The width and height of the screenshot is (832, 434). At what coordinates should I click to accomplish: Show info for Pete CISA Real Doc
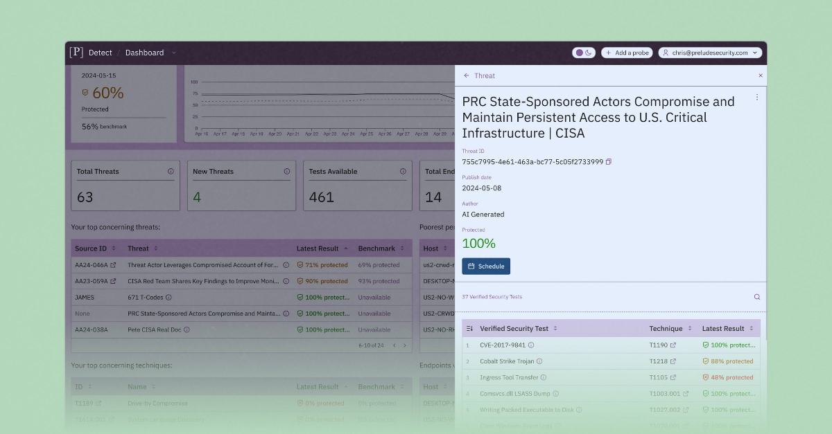[187, 330]
